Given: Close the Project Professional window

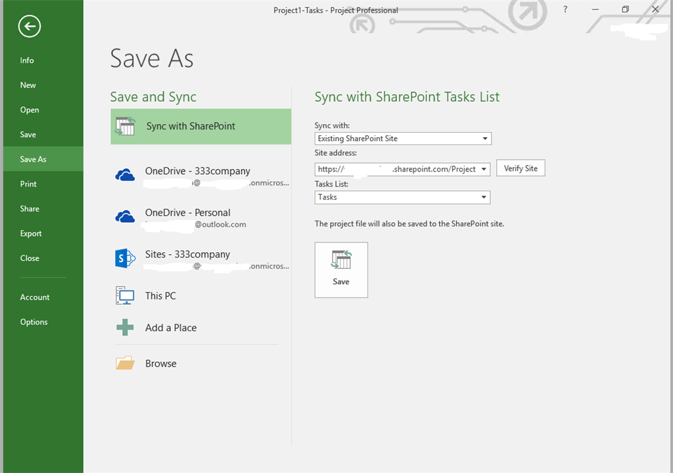Looking at the screenshot, I should [x=655, y=9].
